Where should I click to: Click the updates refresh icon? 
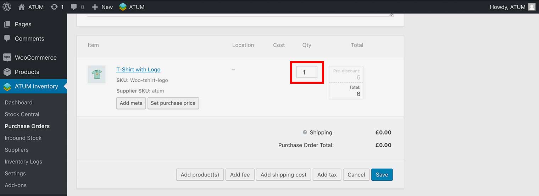coord(54,7)
